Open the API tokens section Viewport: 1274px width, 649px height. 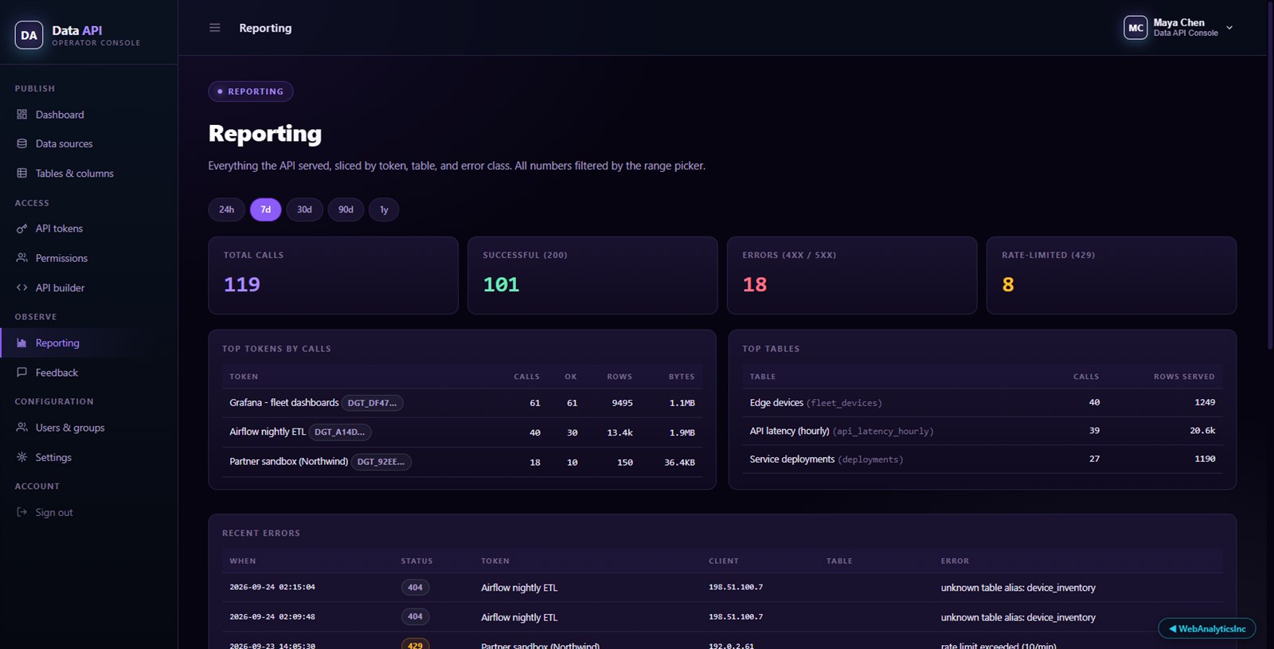pyautogui.click(x=88, y=229)
